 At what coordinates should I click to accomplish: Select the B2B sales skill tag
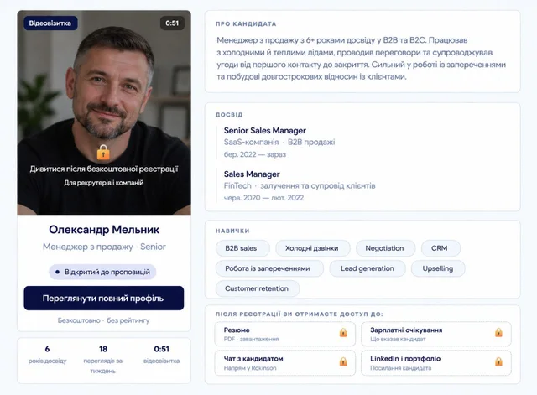[242, 248]
